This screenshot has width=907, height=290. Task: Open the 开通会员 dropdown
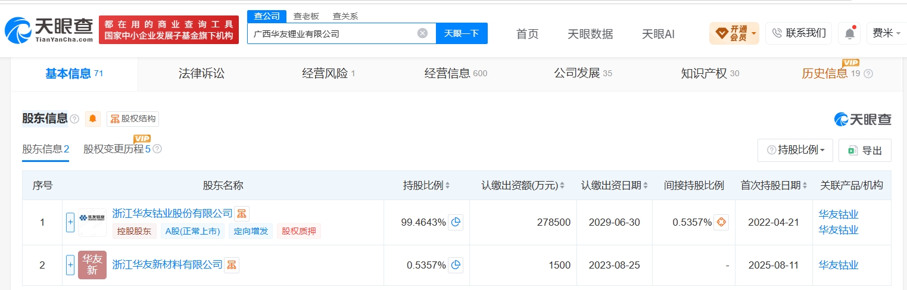(x=734, y=33)
